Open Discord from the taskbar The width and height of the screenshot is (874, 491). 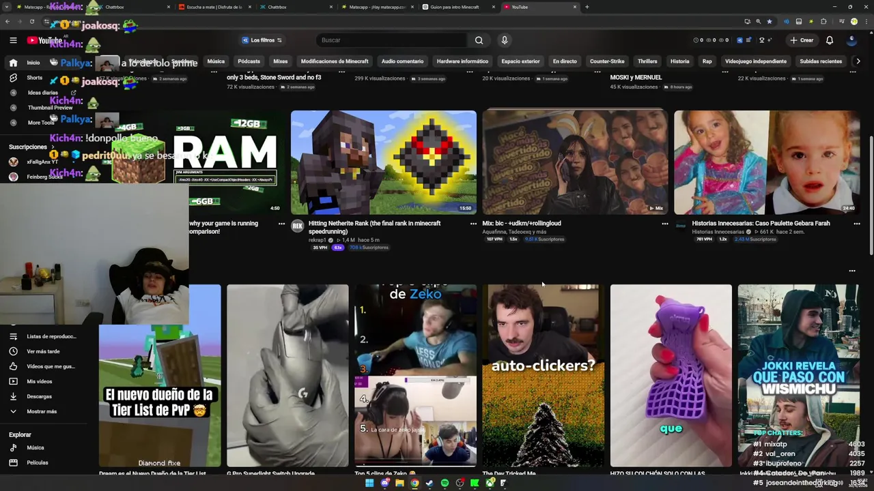(x=384, y=483)
